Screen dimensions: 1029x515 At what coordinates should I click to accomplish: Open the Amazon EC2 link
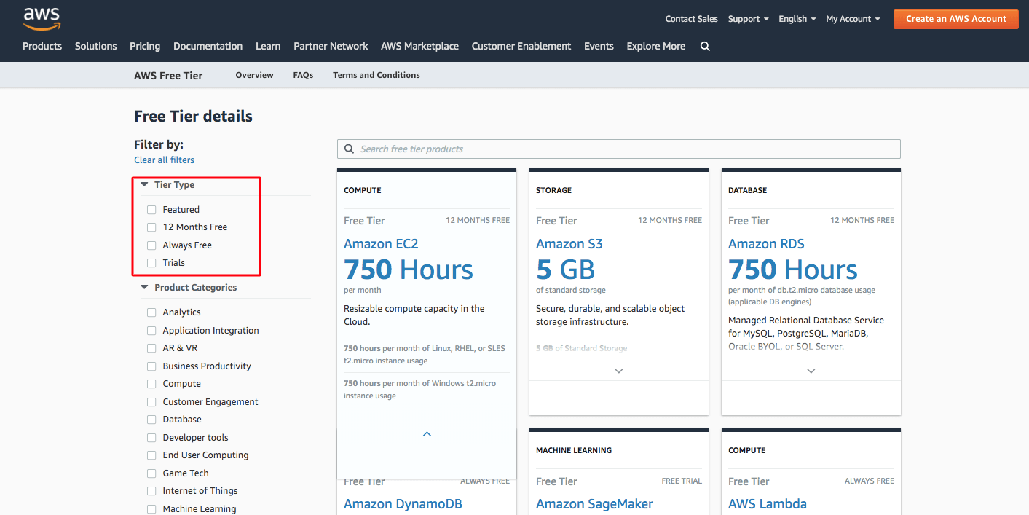tap(381, 244)
